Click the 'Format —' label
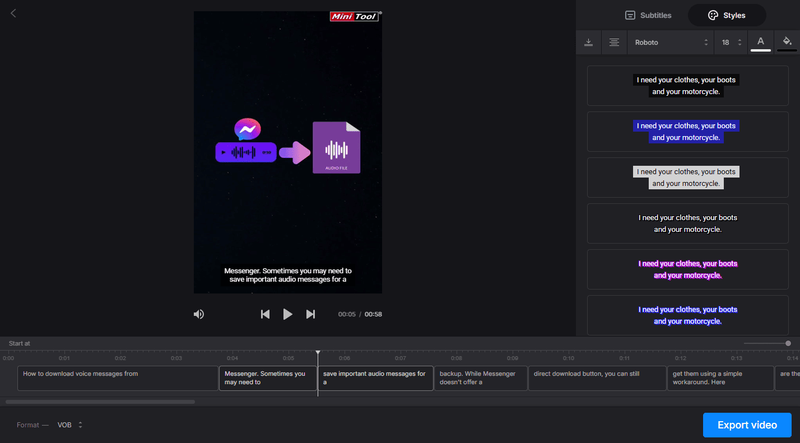 [x=32, y=425]
